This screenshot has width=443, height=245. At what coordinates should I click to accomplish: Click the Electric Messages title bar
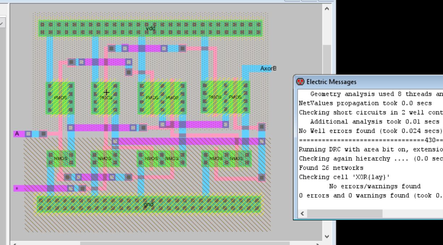tap(362, 82)
